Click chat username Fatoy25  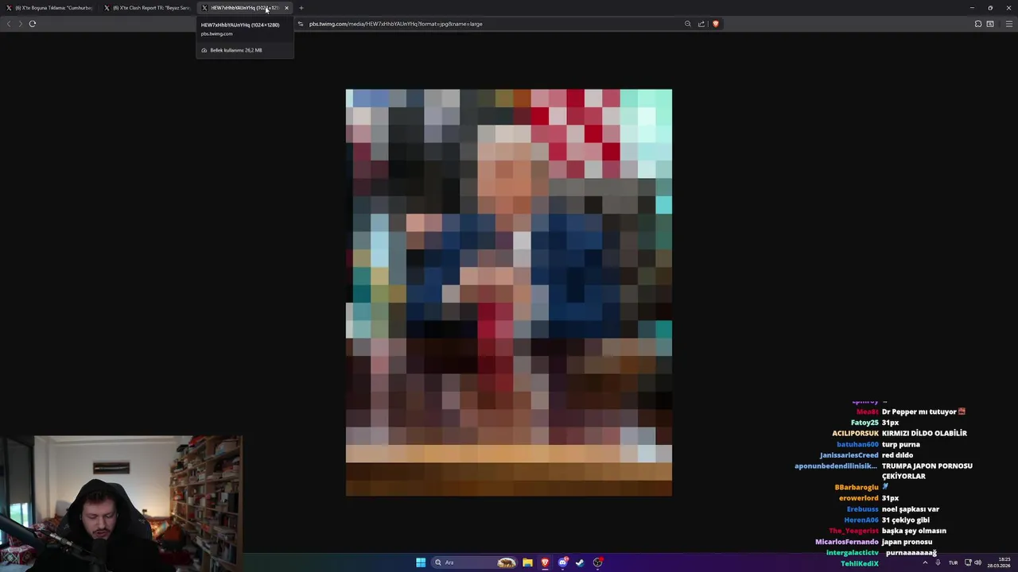point(865,423)
